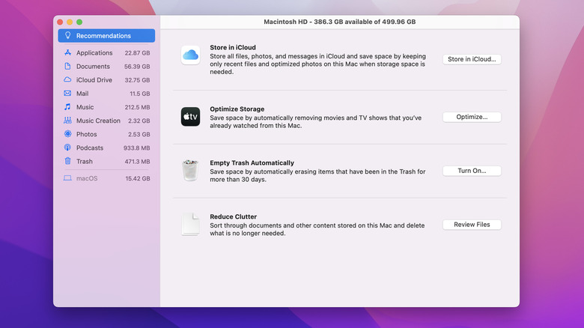584x328 pixels.
Task: Click the Review Files button
Action: pos(472,225)
